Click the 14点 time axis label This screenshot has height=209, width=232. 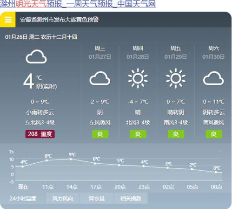pyautogui.click(x=72, y=187)
